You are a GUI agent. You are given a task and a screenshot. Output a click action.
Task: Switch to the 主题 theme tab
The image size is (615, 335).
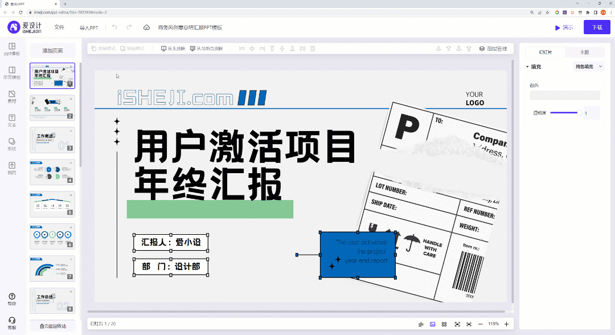(584, 52)
